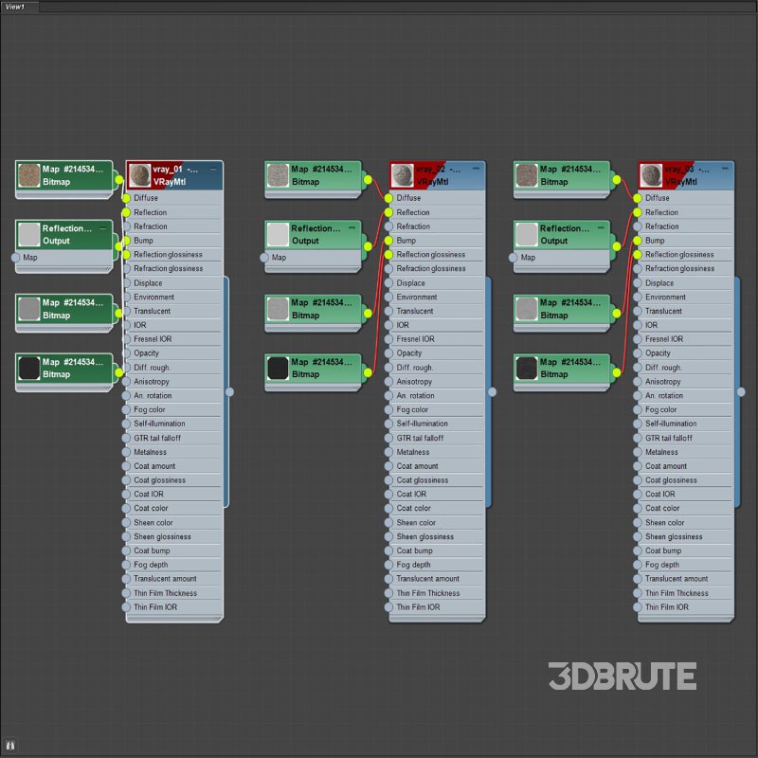Collapse the vray_02 VRayMtl node

[476, 169]
